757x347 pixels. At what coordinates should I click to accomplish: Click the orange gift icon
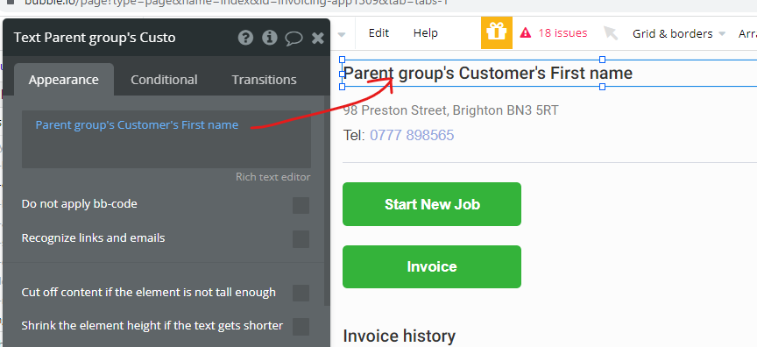tap(496, 32)
